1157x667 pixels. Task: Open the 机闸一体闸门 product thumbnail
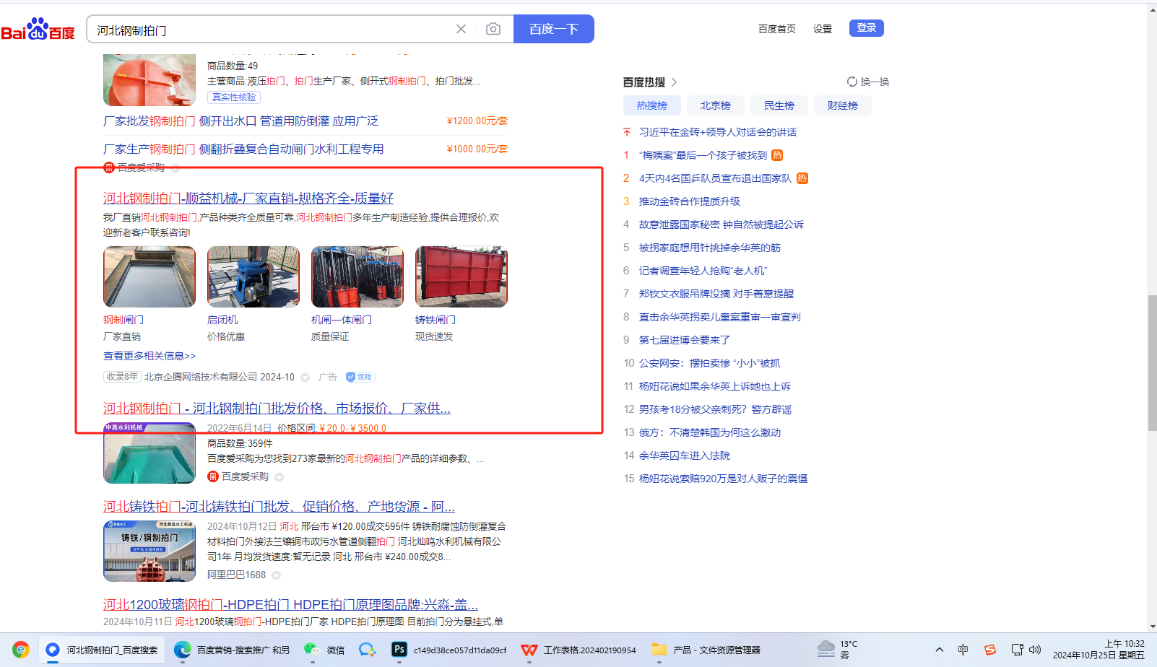point(357,277)
